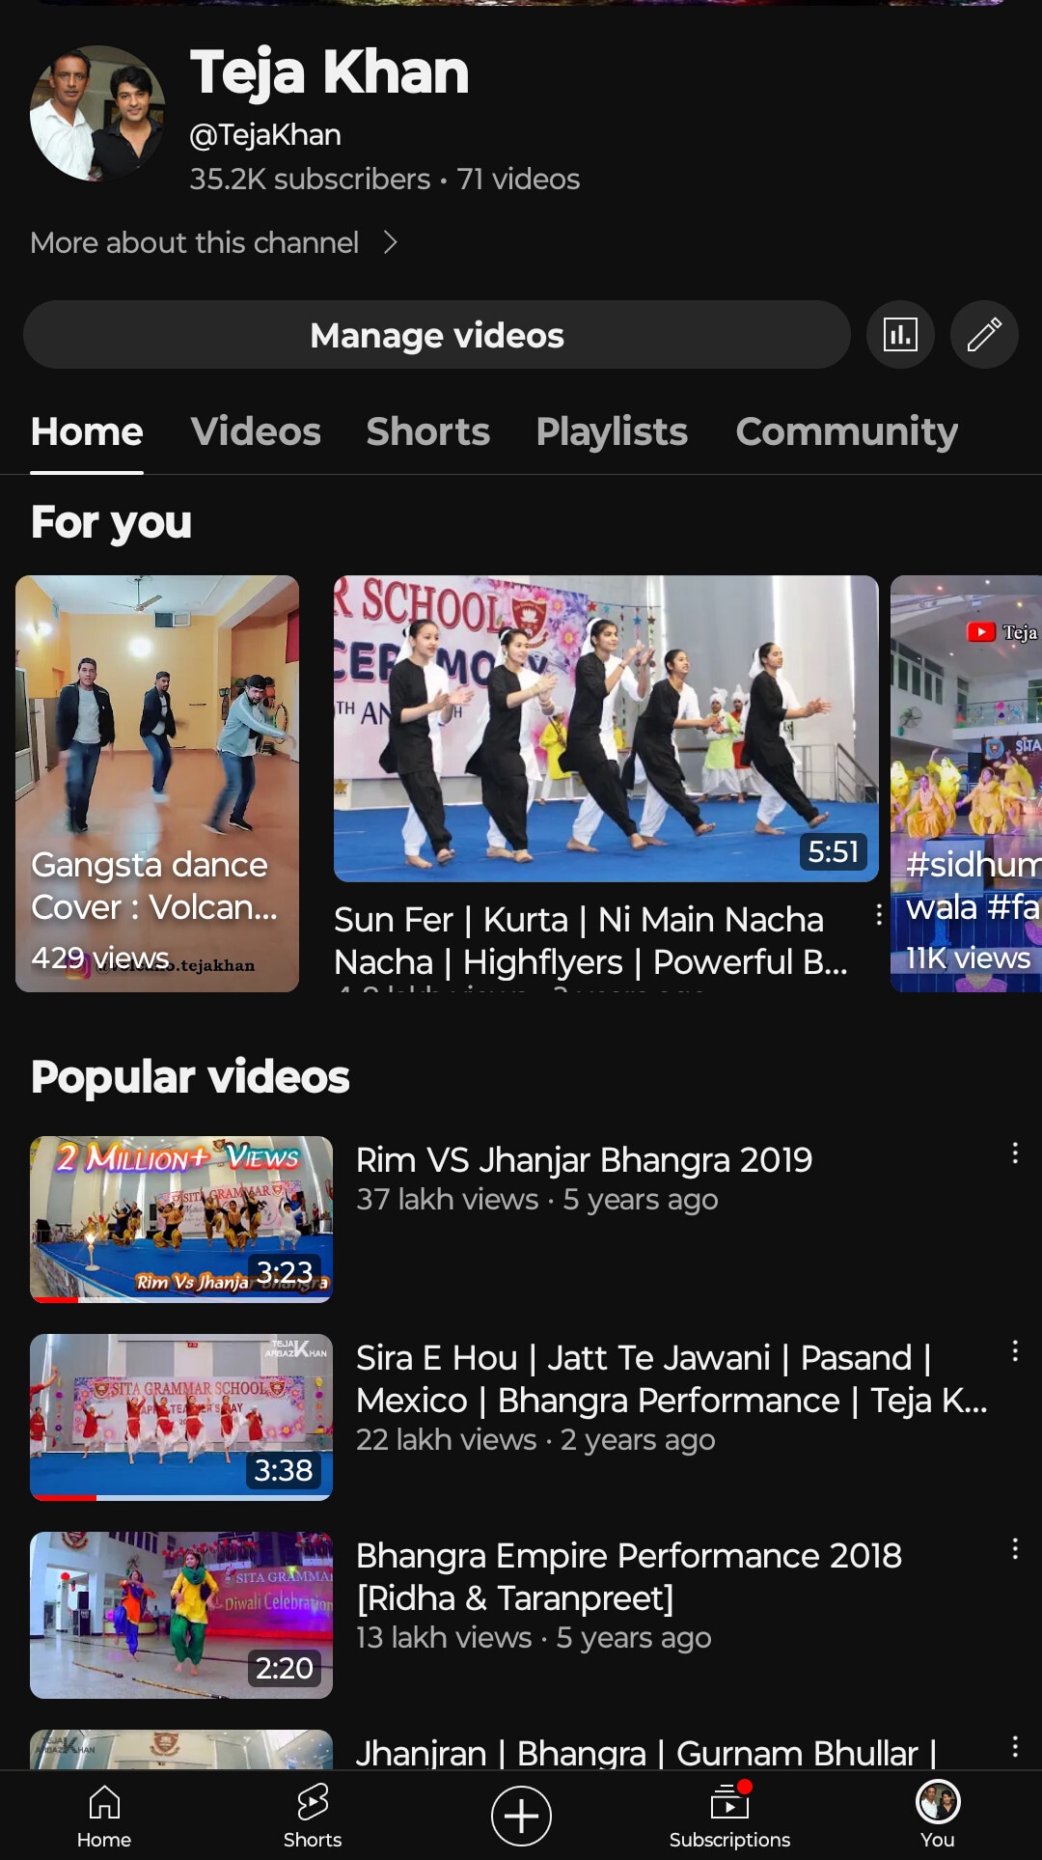
Task: Play the 2:20 Diwali Celebration thumbnail
Action: pyautogui.click(x=181, y=1615)
